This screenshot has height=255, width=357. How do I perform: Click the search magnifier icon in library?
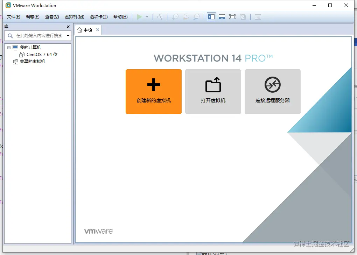(x=10, y=36)
